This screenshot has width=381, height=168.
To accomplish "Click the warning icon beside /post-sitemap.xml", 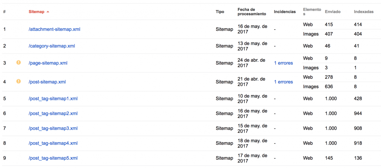I will click(x=18, y=82).
